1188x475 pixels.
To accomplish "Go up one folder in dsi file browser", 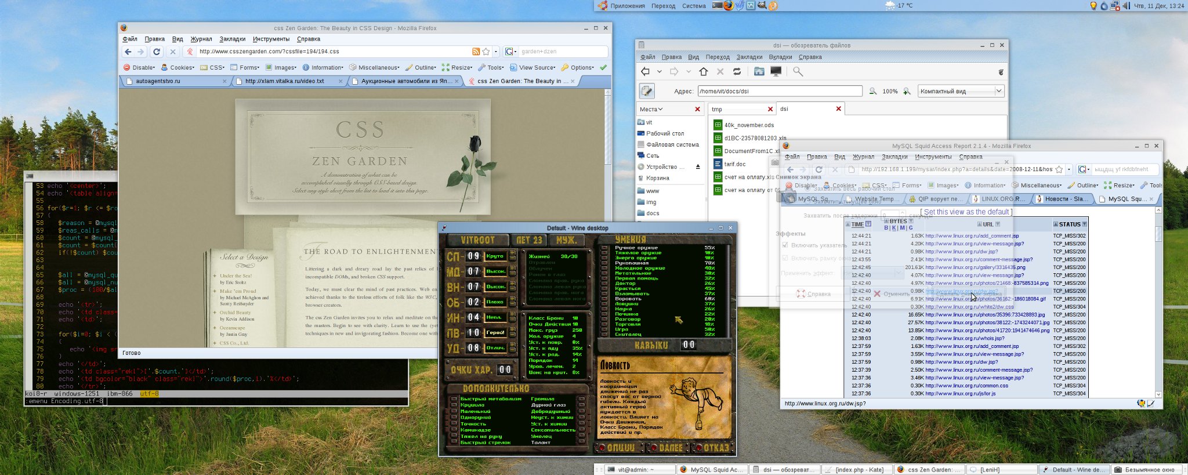I will coord(704,71).
